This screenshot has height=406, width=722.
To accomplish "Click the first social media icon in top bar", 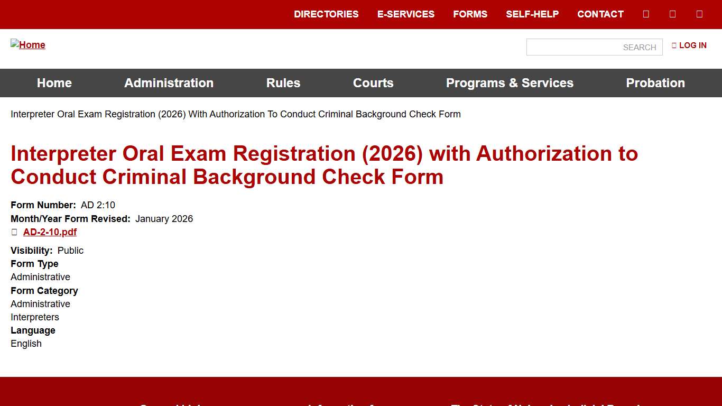I will (645, 14).
